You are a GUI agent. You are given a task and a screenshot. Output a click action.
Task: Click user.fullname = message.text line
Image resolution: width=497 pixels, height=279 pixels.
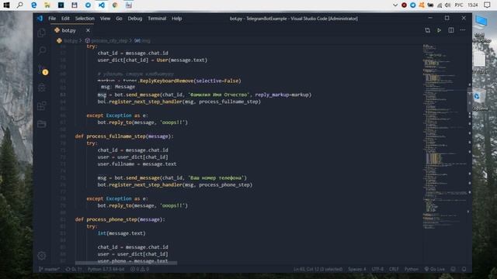137,164
